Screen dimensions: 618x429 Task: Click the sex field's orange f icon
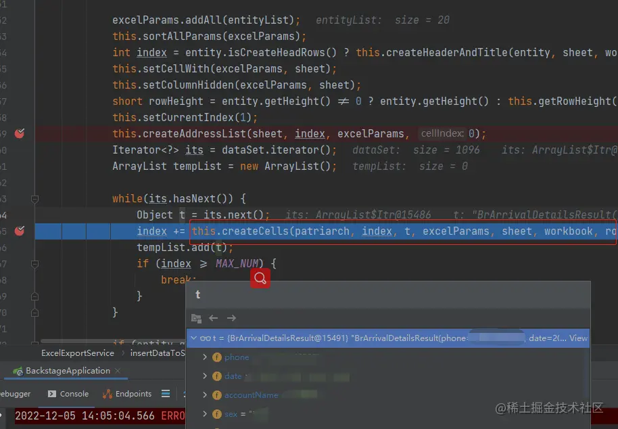(217, 414)
